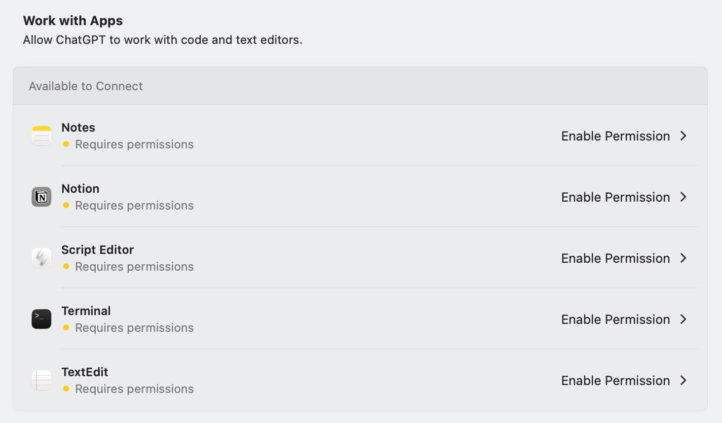Click the Notes app icon
Image resolution: width=722 pixels, height=423 pixels.
click(41, 136)
